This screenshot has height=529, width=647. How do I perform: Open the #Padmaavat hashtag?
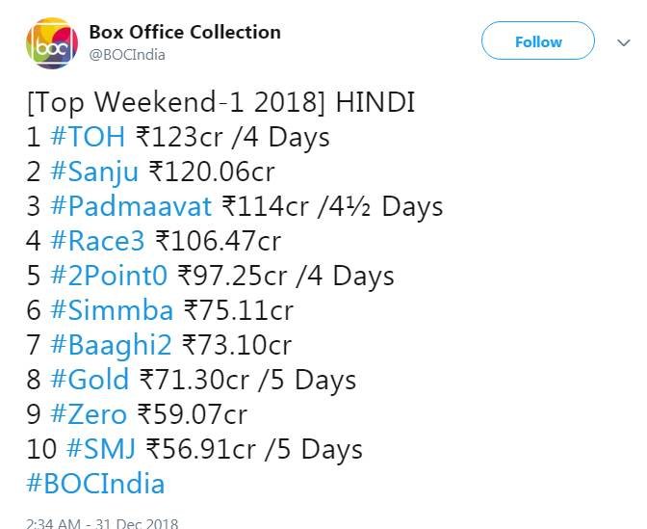pyautogui.click(x=131, y=206)
